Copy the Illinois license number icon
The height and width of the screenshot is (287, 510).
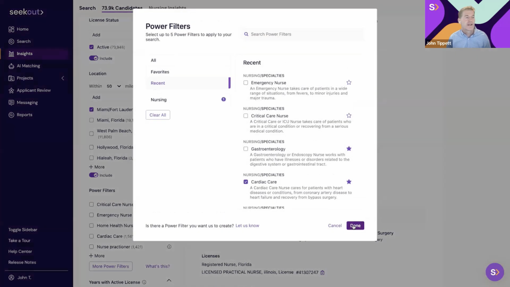pyautogui.click(x=322, y=272)
